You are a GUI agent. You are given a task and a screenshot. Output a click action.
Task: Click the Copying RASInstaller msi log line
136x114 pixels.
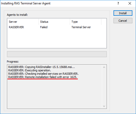coord(41,67)
